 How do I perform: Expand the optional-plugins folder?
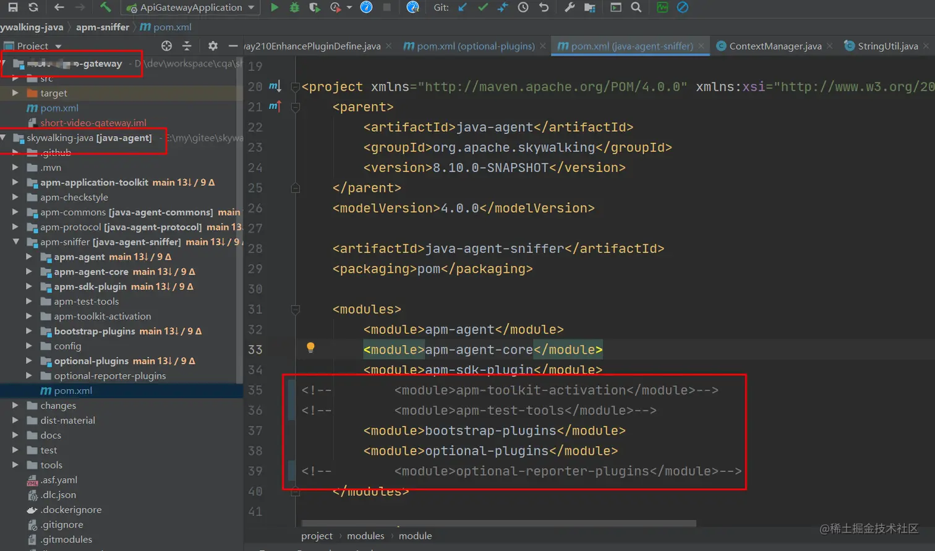point(29,361)
